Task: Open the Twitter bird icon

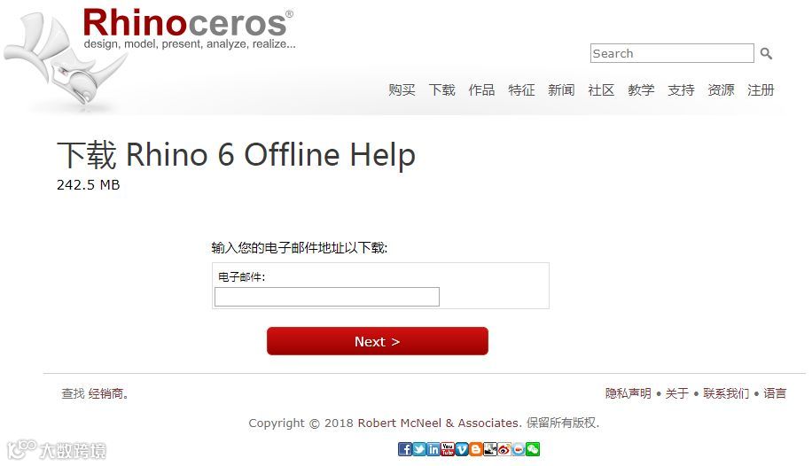Action: [x=419, y=449]
